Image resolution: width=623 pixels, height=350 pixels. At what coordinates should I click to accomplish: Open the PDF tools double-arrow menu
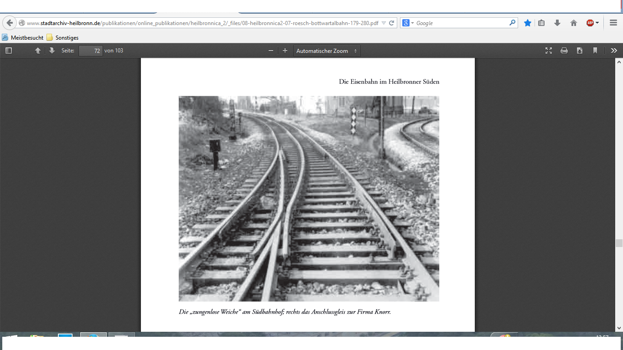(614, 51)
